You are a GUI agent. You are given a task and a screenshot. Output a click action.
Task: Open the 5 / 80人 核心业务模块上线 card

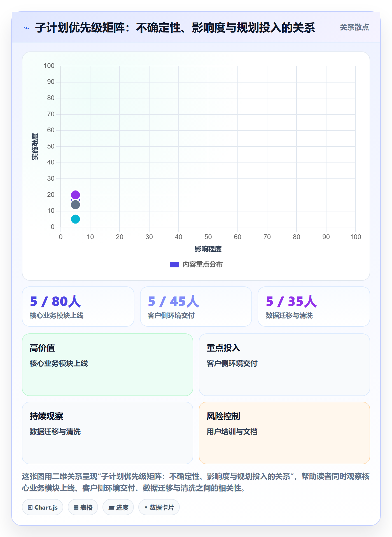coord(78,307)
